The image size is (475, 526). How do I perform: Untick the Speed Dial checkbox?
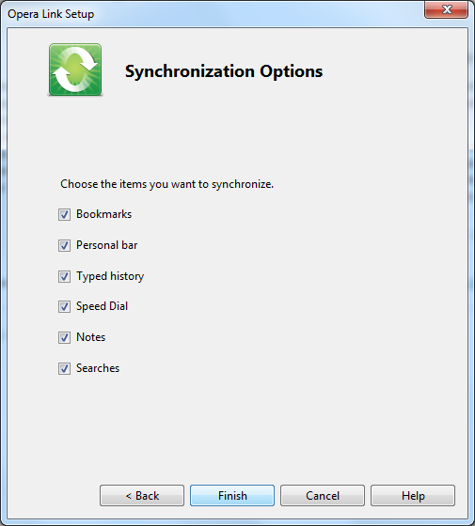(x=64, y=306)
